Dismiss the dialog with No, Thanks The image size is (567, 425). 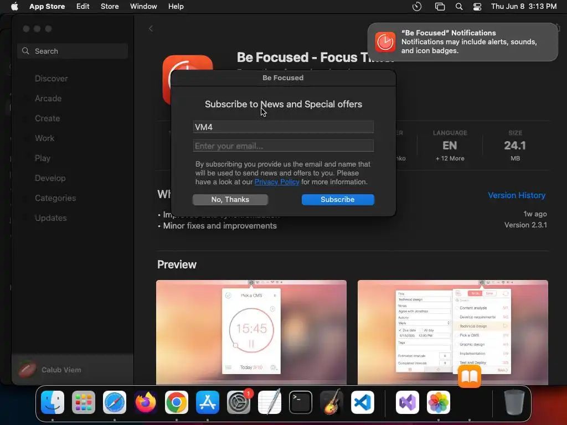230,199
